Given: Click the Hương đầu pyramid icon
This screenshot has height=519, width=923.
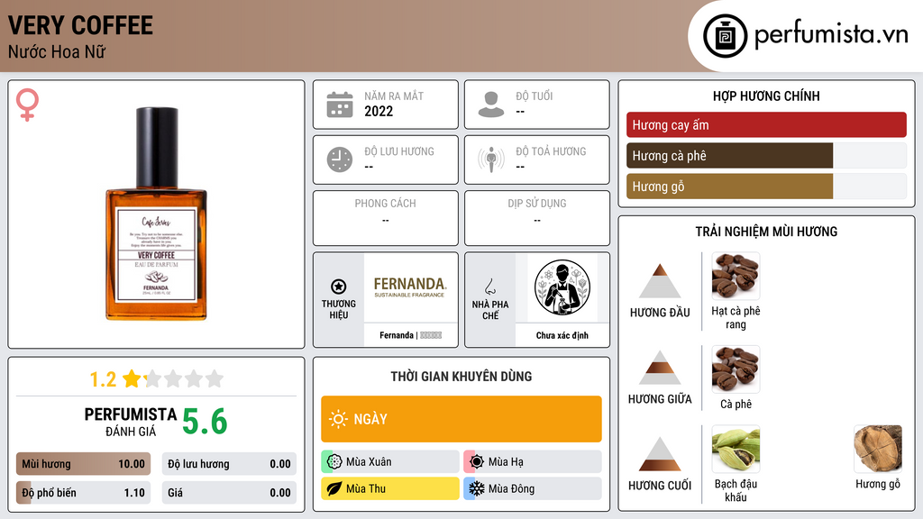Looking at the screenshot, I should tap(660, 281).
